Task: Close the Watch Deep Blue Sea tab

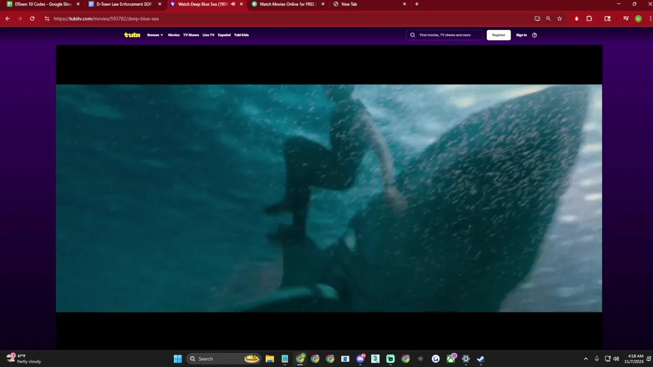Action: (x=241, y=4)
